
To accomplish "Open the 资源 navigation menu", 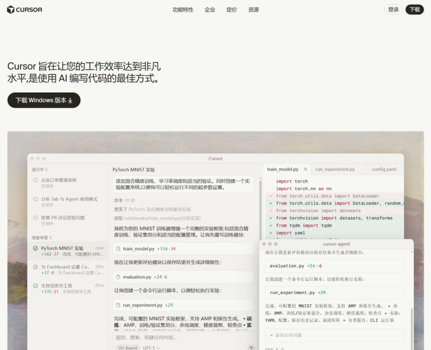I will [253, 10].
